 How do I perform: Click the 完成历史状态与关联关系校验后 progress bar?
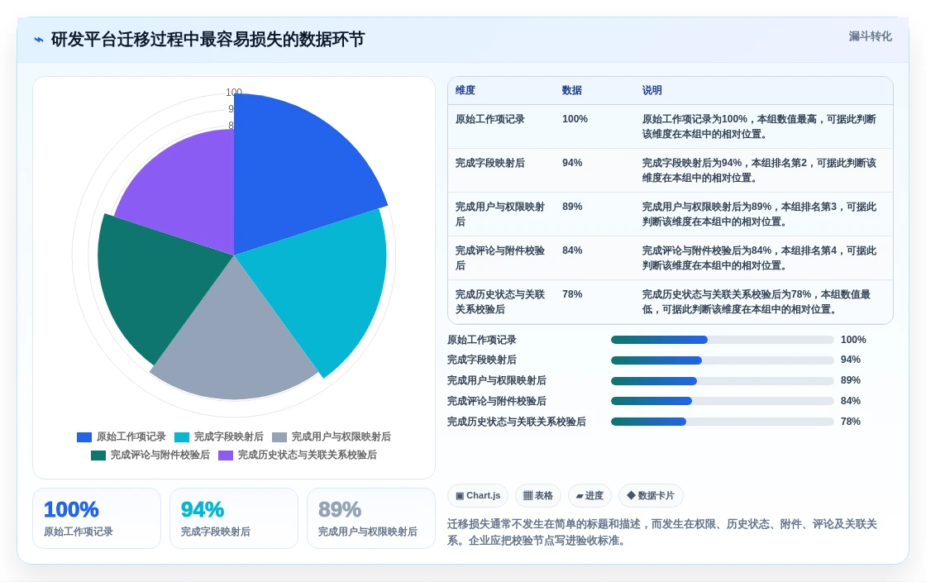723,422
